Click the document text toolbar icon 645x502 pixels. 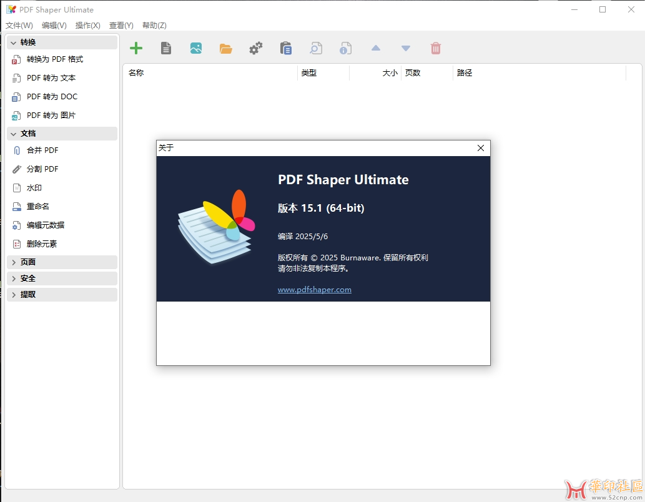pyautogui.click(x=165, y=48)
